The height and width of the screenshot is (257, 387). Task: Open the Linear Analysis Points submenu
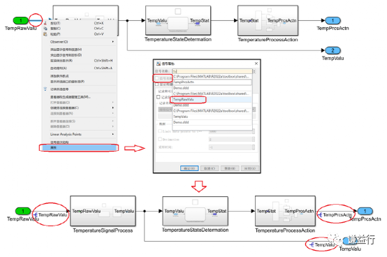point(79,134)
